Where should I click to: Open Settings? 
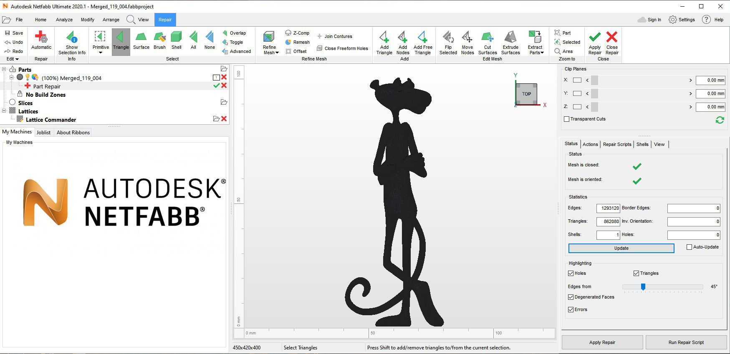coord(682,20)
